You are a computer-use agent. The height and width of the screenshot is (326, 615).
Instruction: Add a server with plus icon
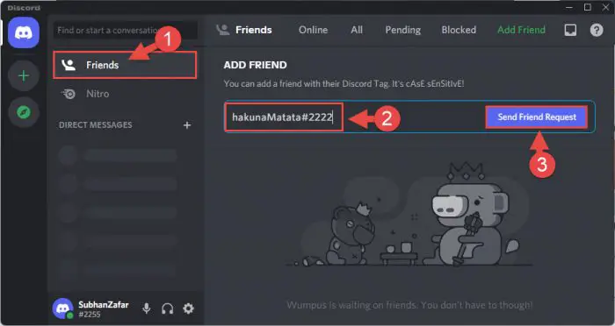24,75
